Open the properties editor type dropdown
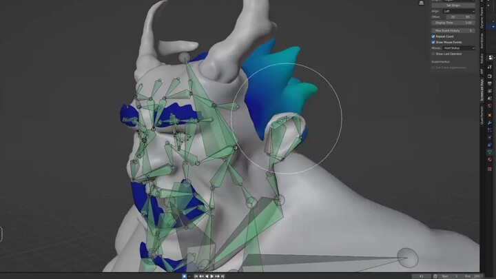The width and height of the screenshot is (496, 279). click(x=491, y=57)
